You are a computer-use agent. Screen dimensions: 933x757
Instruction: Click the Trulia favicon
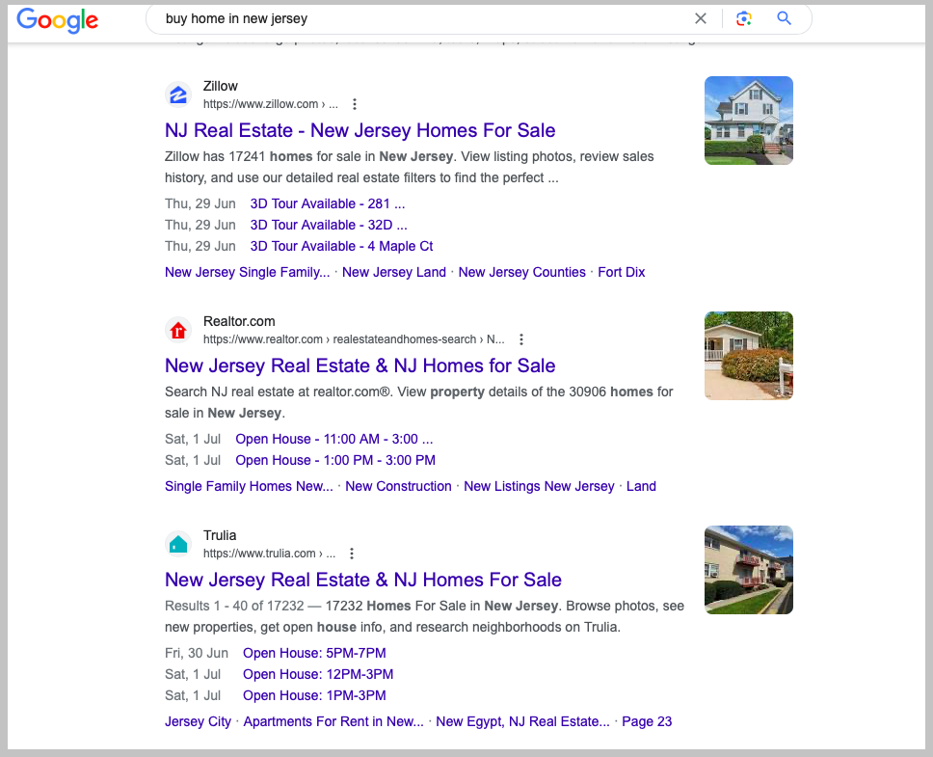(x=178, y=544)
